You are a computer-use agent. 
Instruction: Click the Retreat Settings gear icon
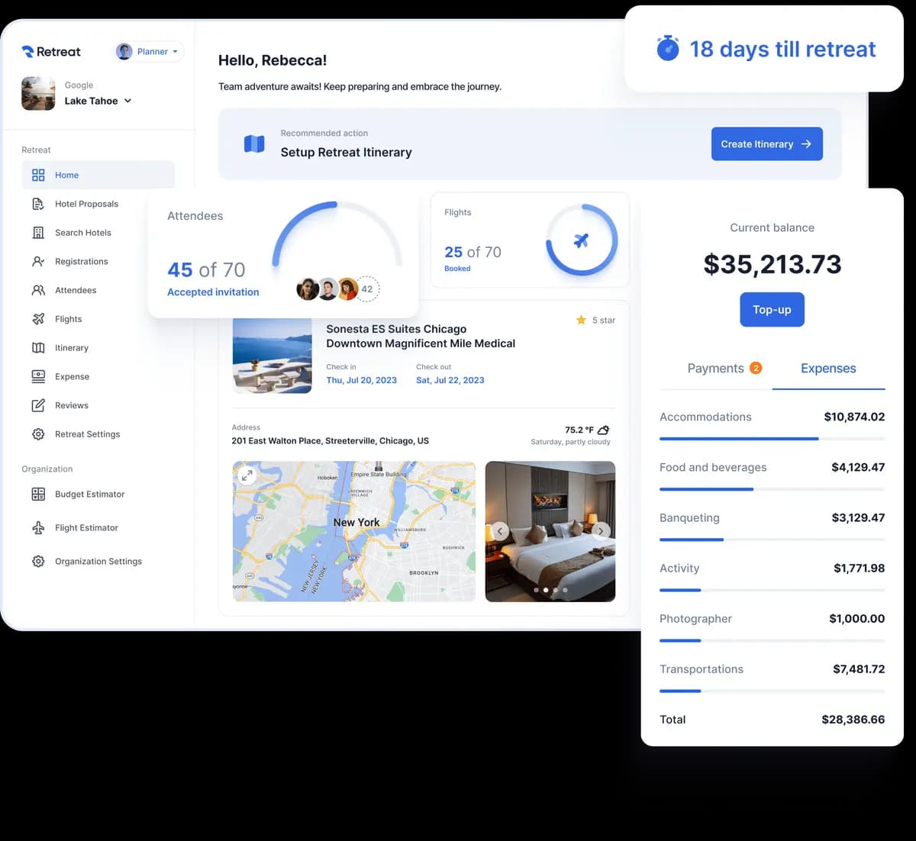(x=38, y=434)
